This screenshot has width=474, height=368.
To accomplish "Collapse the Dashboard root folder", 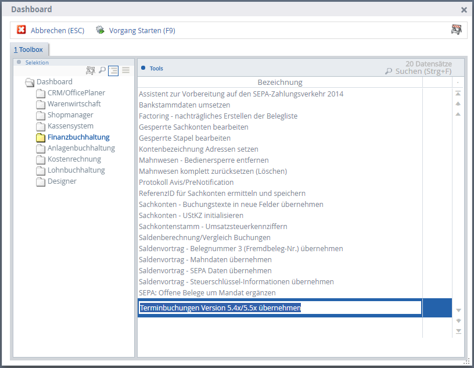I will [x=30, y=82].
